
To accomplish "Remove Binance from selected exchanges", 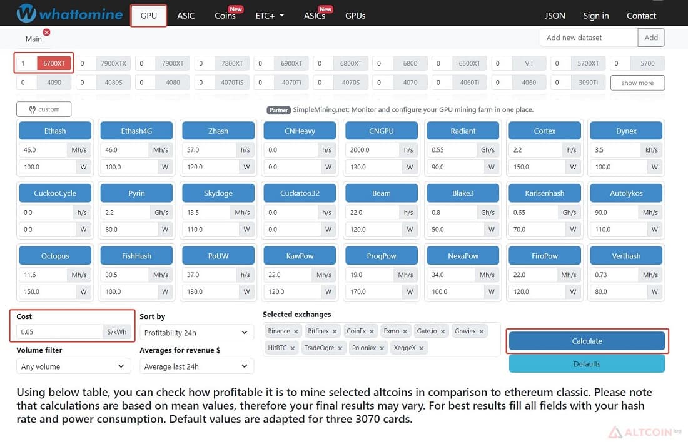I will 296,331.
